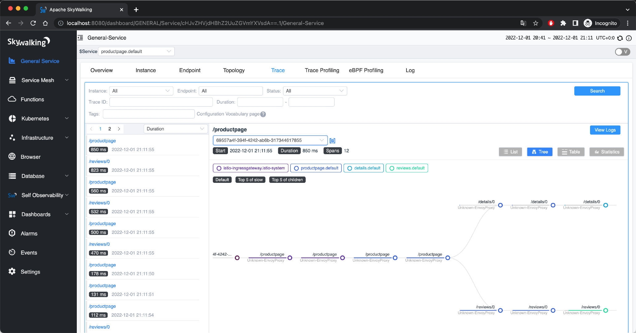636x333 pixels.
Task: Click the info icon beside the time range
Action: tap(629, 38)
